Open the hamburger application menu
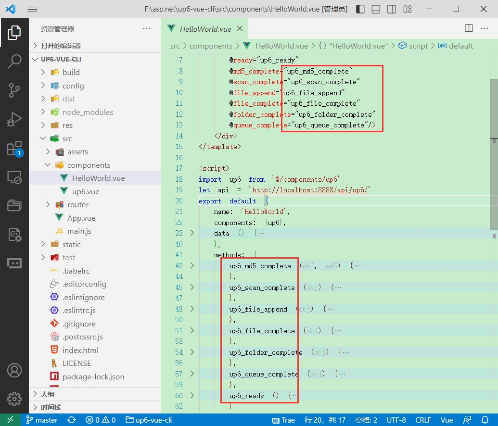 click(32, 9)
